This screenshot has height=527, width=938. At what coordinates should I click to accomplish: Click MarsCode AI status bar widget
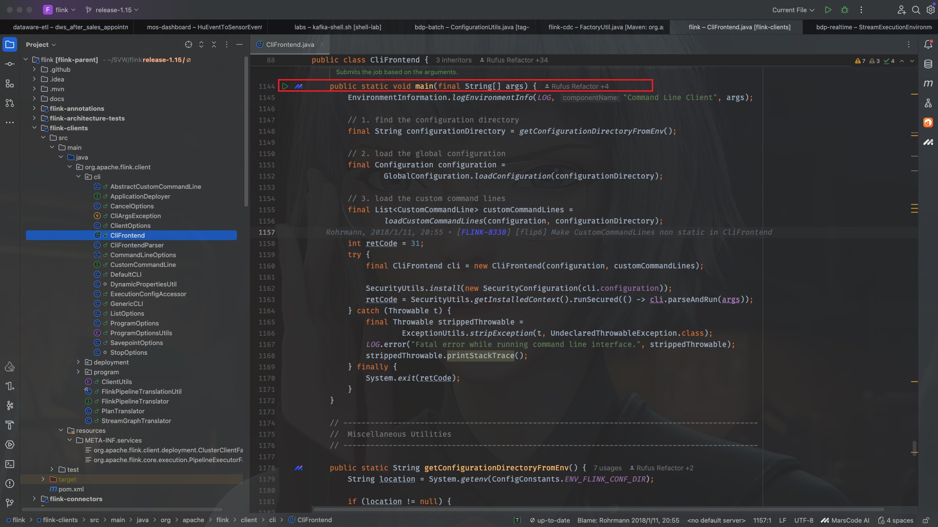tap(845, 520)
